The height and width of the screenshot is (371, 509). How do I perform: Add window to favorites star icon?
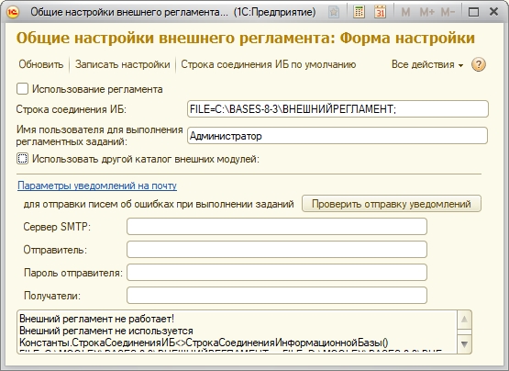click(334, 12)
